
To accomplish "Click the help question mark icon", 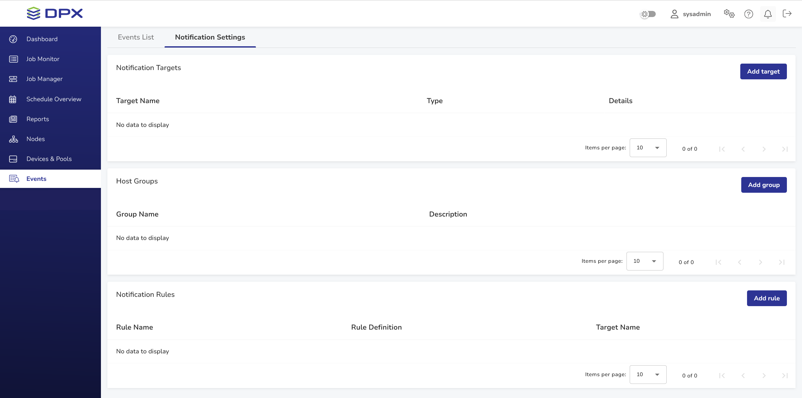I will pos(748,14).
